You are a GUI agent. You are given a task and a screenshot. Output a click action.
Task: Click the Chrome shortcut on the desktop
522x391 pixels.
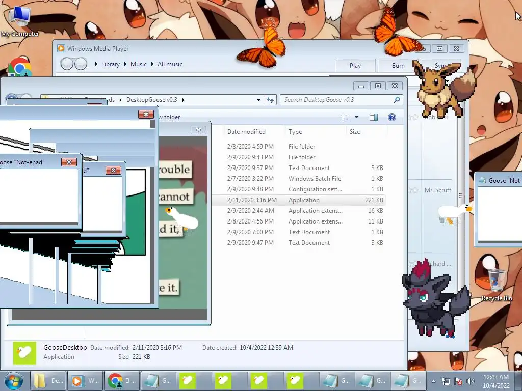coord(19,67)
